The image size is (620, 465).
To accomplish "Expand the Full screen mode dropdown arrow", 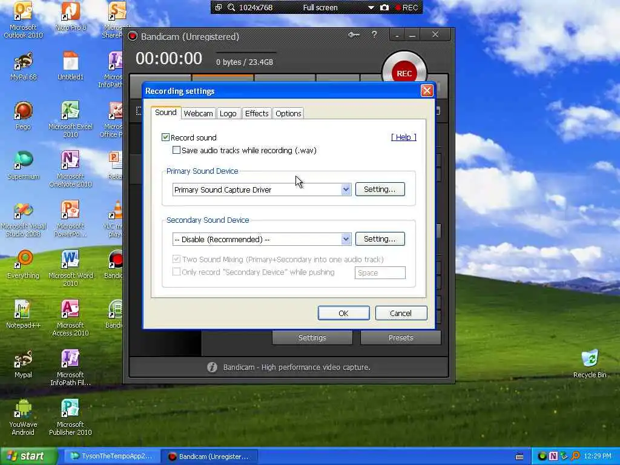I will pos(371,7).
